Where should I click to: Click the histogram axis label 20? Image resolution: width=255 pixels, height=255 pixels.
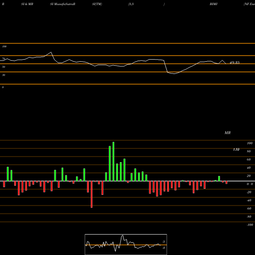pyautogui.click(x=249, y=176)
